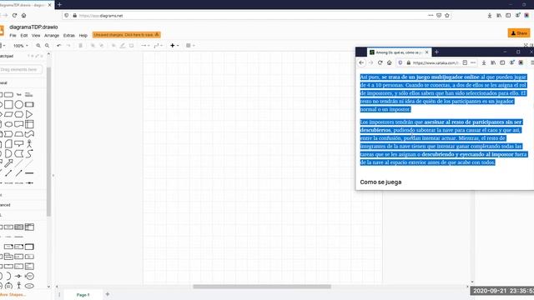The height and width of the screenshot is (300, 534).
Task: Open the Arrange menu in draw.io
Action: (x=52, y=35)
